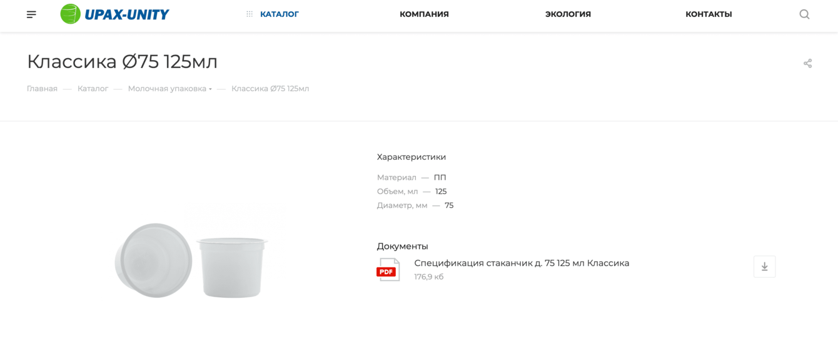838x341 pixels.
Task: Click the grid dots icon beside Каталог
Action: (250, 14)
